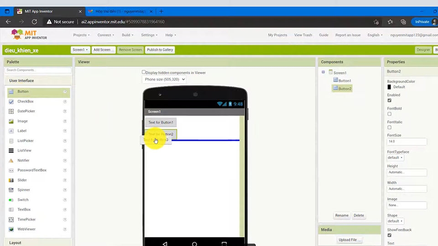
Task: Open help for Label component
Action: click(x=65, y=131)
